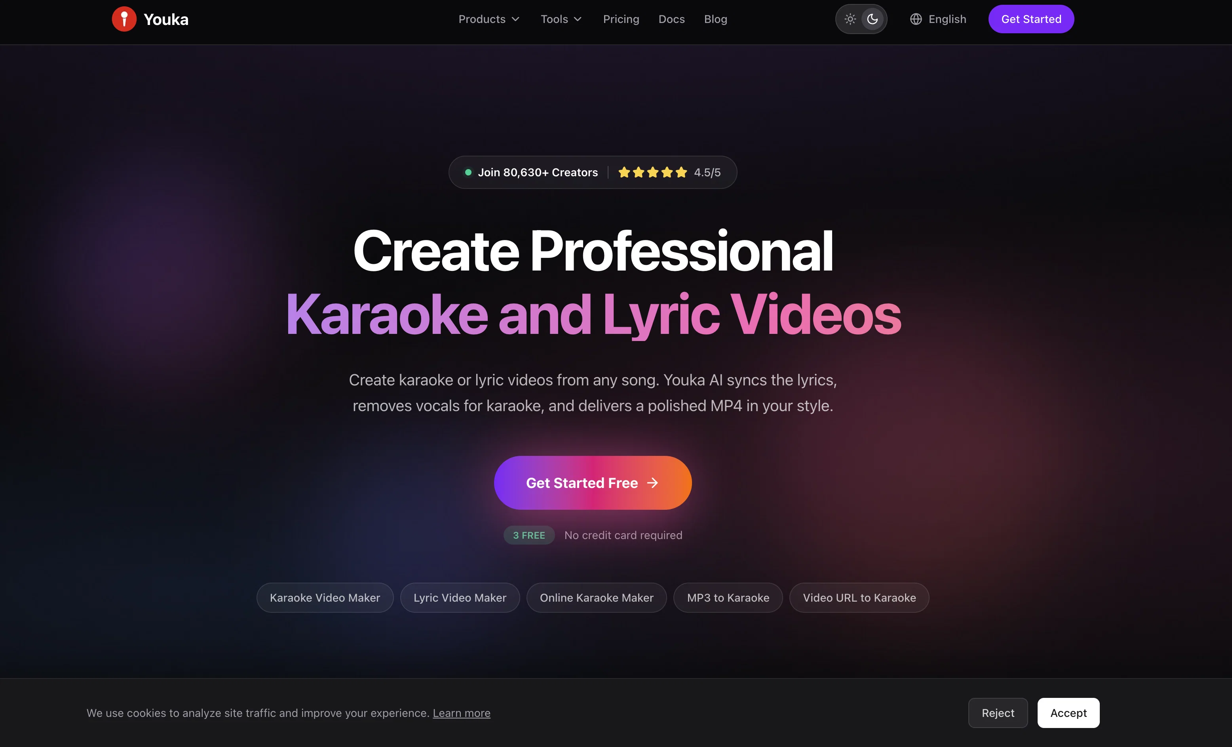
Task: Click Learn more in cookie banner
Action: [x=462, y=713]
